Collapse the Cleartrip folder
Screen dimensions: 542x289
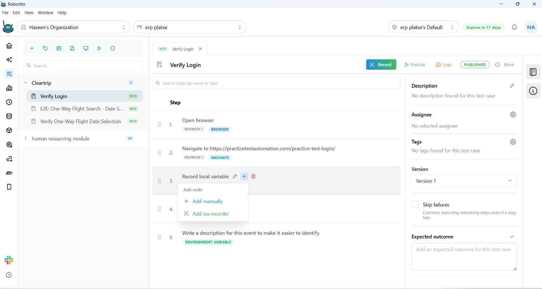pos(25,83)
